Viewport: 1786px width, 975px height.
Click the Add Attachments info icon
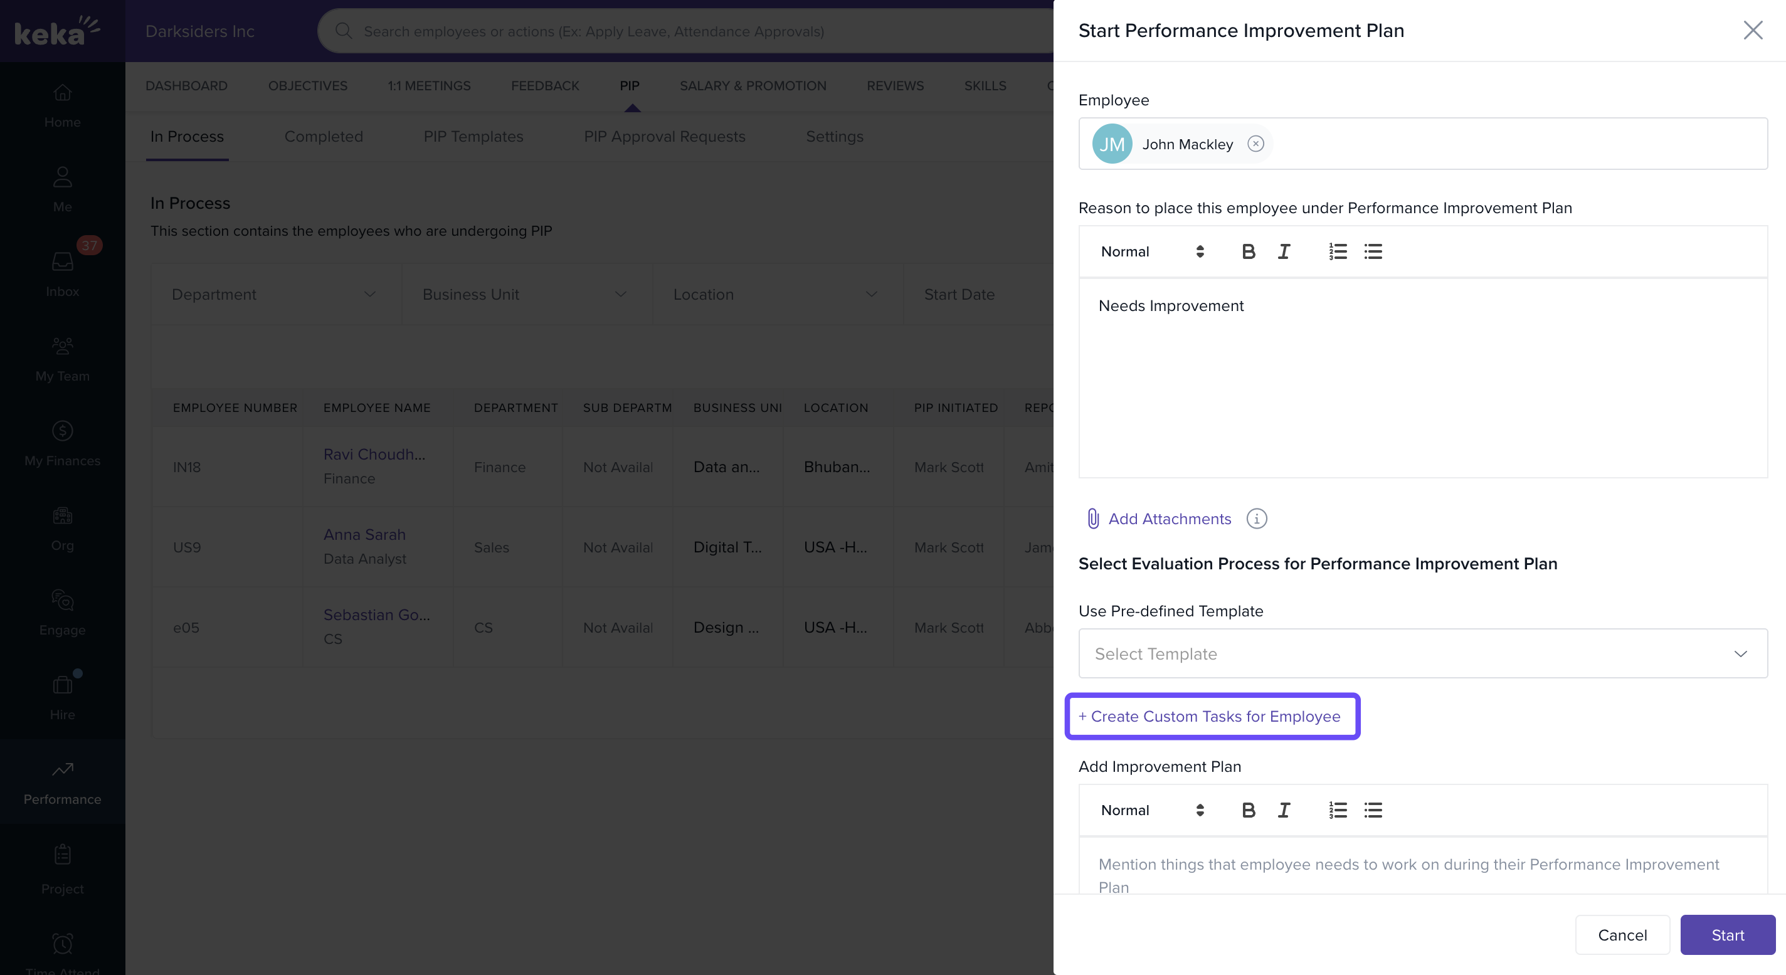1256,519
